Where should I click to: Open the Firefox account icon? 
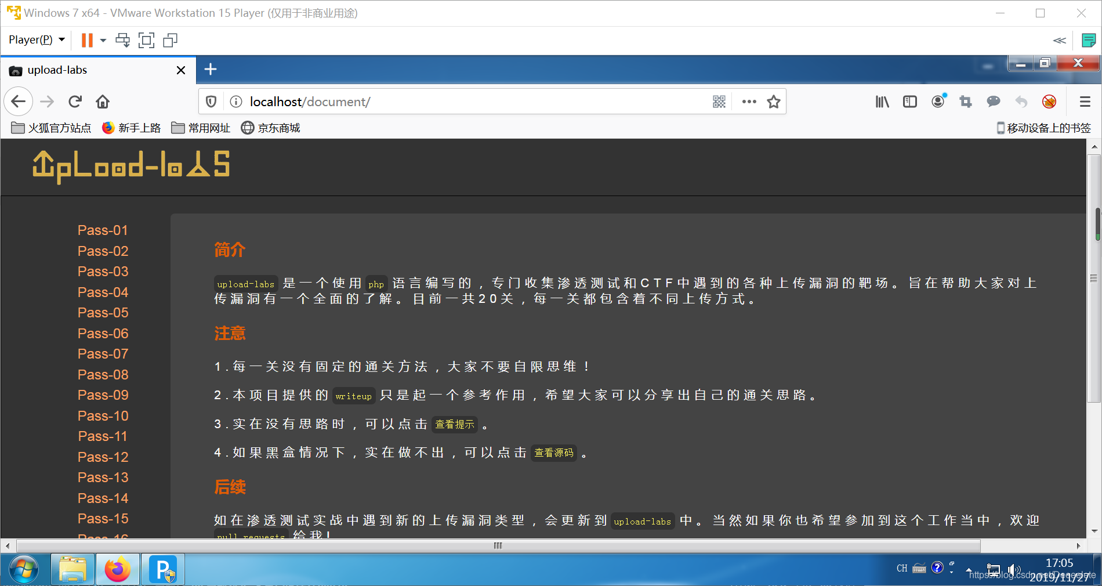click(x=938, y=101)
